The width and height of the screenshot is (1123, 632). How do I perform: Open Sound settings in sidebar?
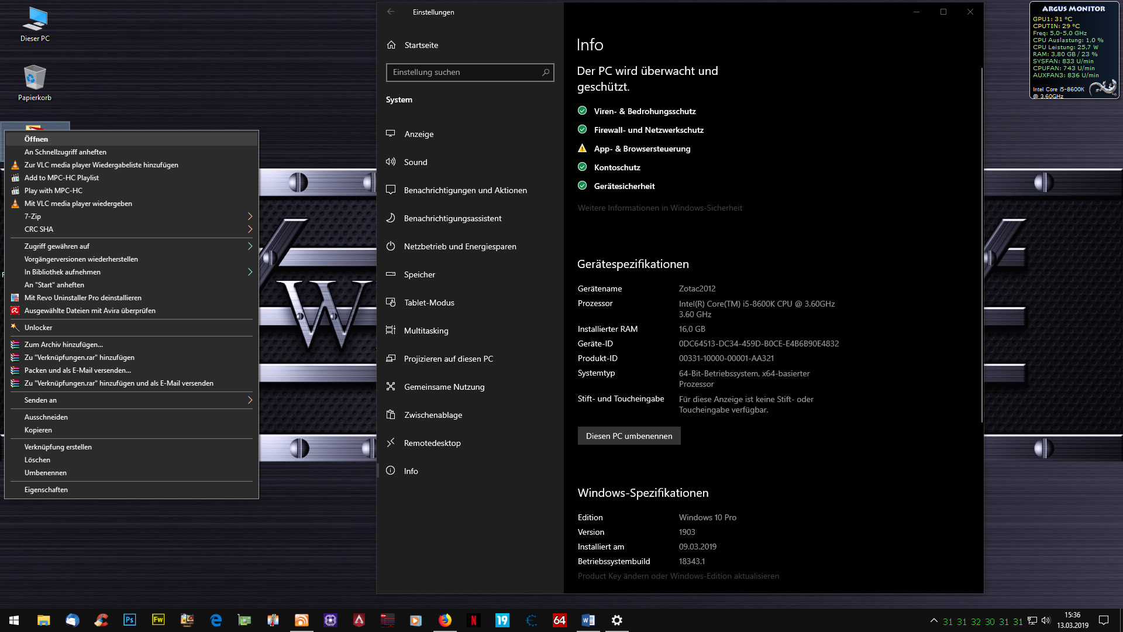click(415, 162)
